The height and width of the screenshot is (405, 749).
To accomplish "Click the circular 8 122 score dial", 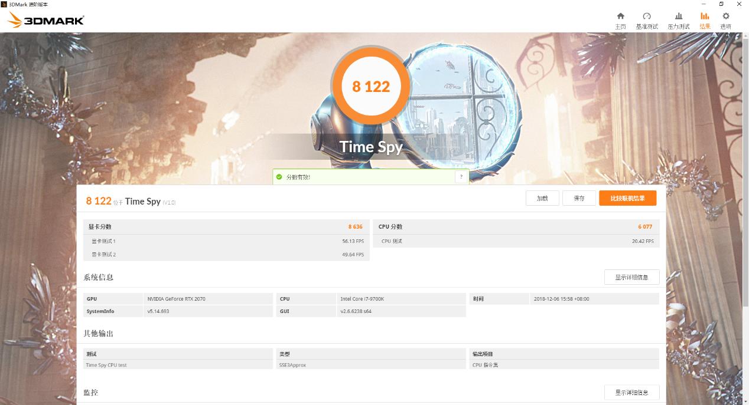I will (x=371, y=86).
